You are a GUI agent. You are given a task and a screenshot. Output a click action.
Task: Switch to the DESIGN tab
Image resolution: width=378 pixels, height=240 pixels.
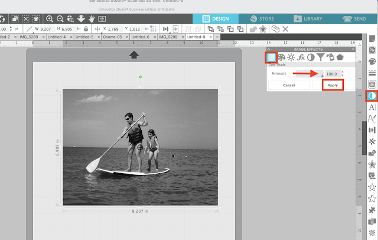click(x=216, y=19)
